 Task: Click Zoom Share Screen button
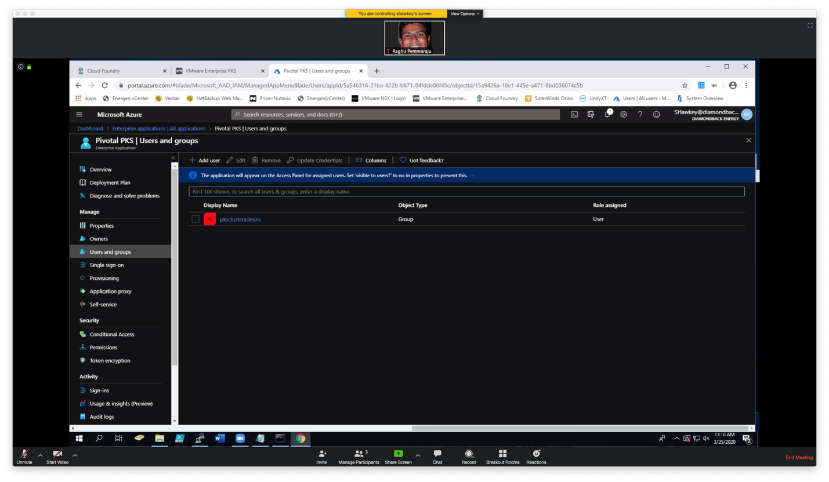click(x=398, y=457)
